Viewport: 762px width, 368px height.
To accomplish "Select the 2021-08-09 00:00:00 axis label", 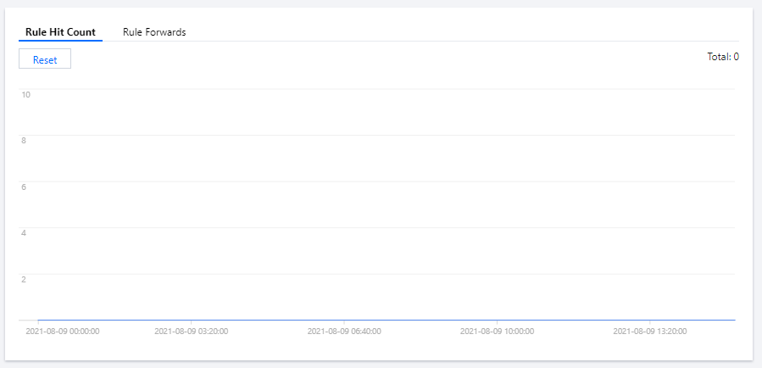I will point(63,332).
